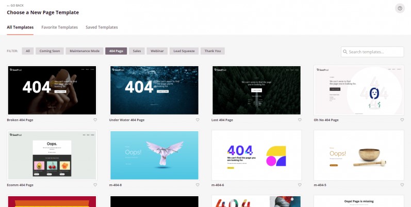Favorite the Oh No 404 Page heart
This screenshot has height=207, width=411.
(402, 120)
